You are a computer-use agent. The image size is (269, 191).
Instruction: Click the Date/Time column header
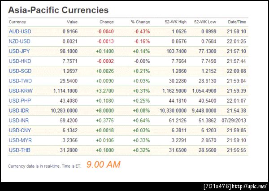pos(237,22)
